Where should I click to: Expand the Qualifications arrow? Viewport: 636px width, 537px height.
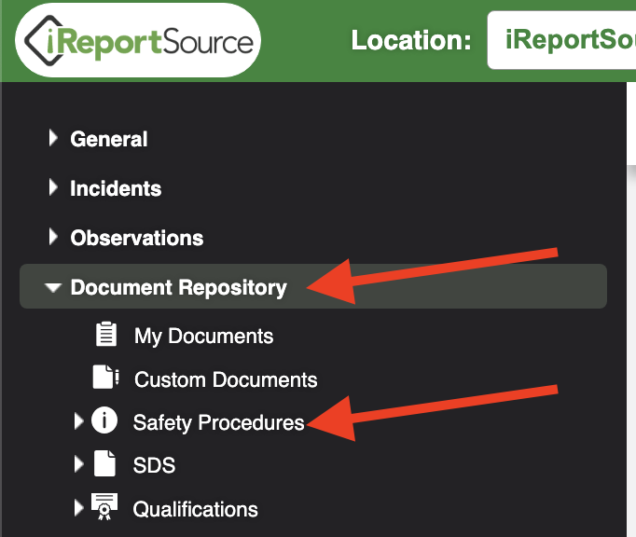pyautogui.click(x=79, y=507)
